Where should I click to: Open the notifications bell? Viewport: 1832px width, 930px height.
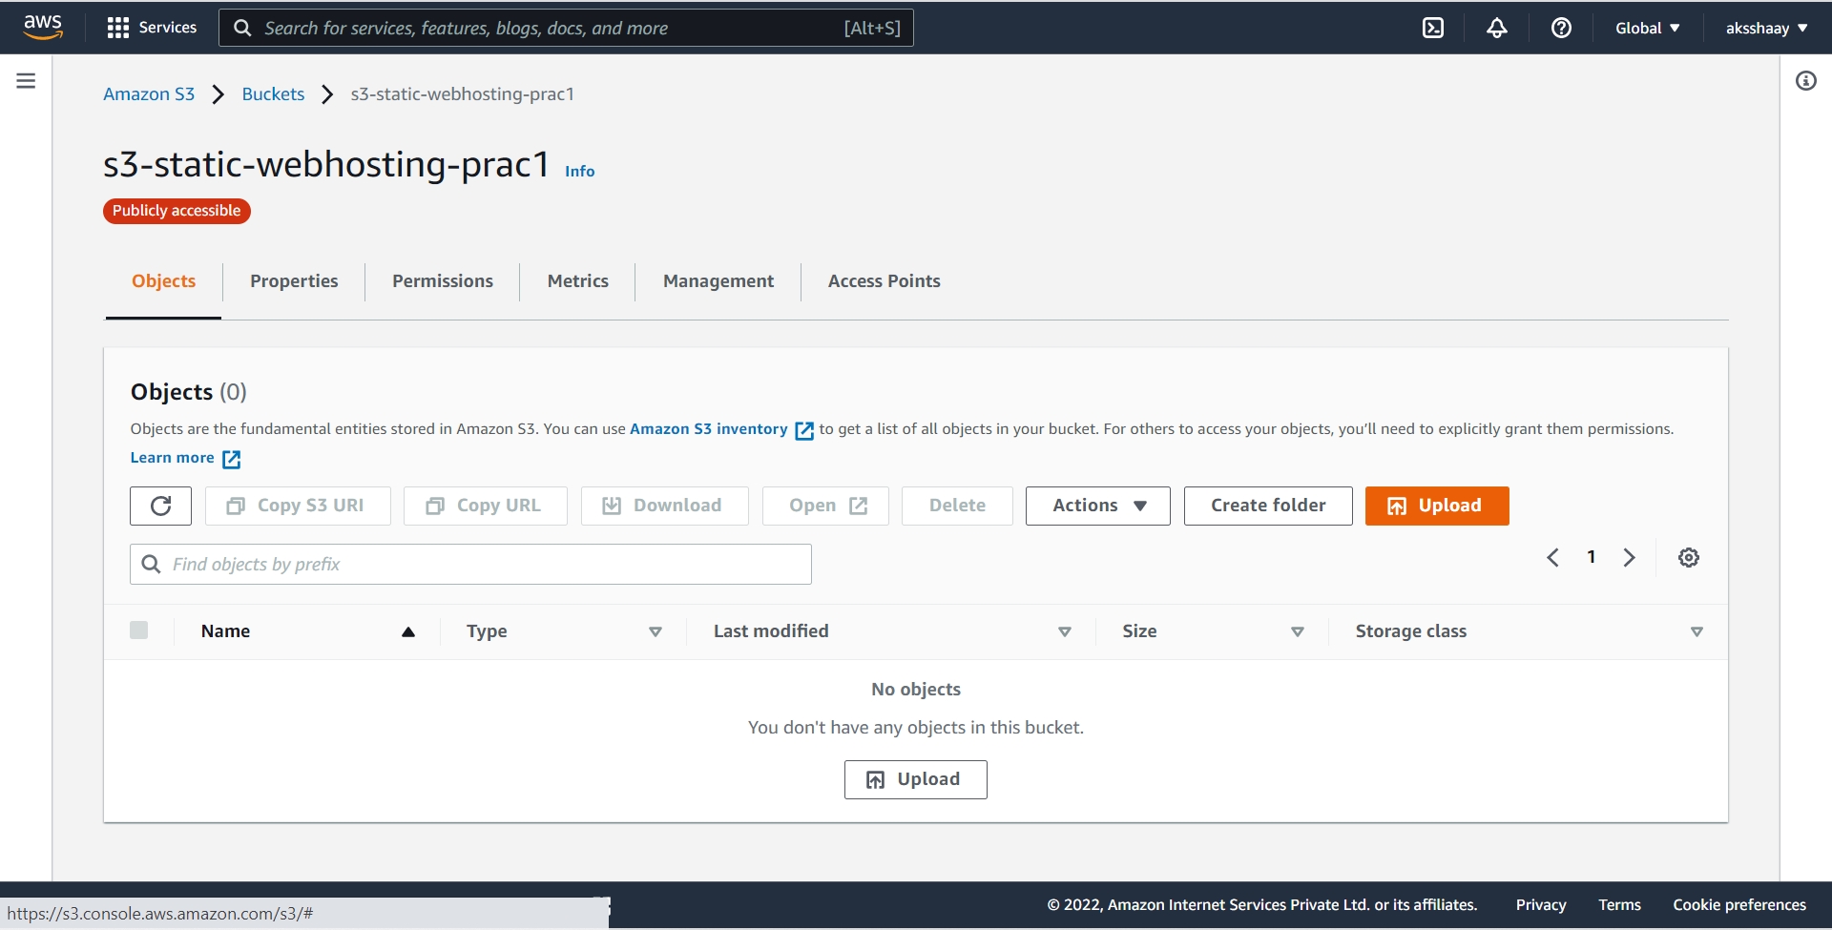click(x=1496, y=28)
